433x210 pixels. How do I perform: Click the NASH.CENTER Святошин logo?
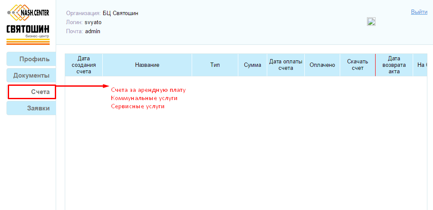coord(28,24)
